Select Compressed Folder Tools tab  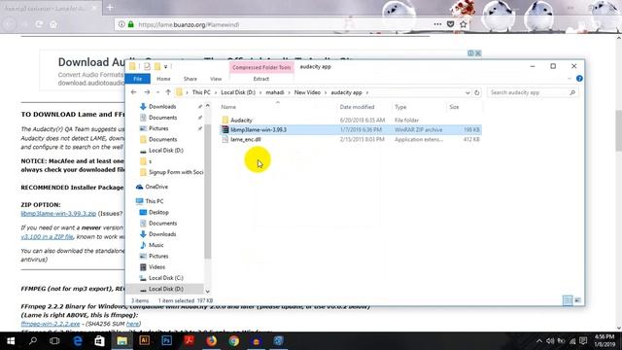(261, 67)
